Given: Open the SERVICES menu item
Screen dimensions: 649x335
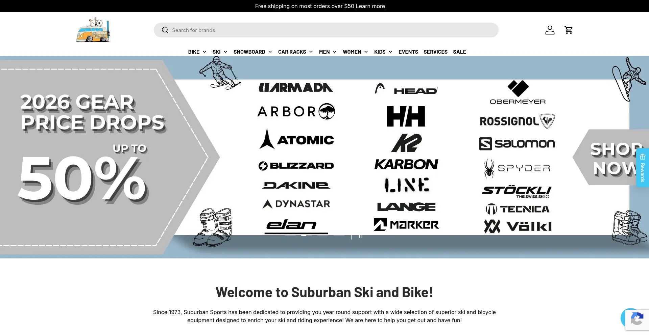Looking at the screenshot, I should [x=435, y=52].
